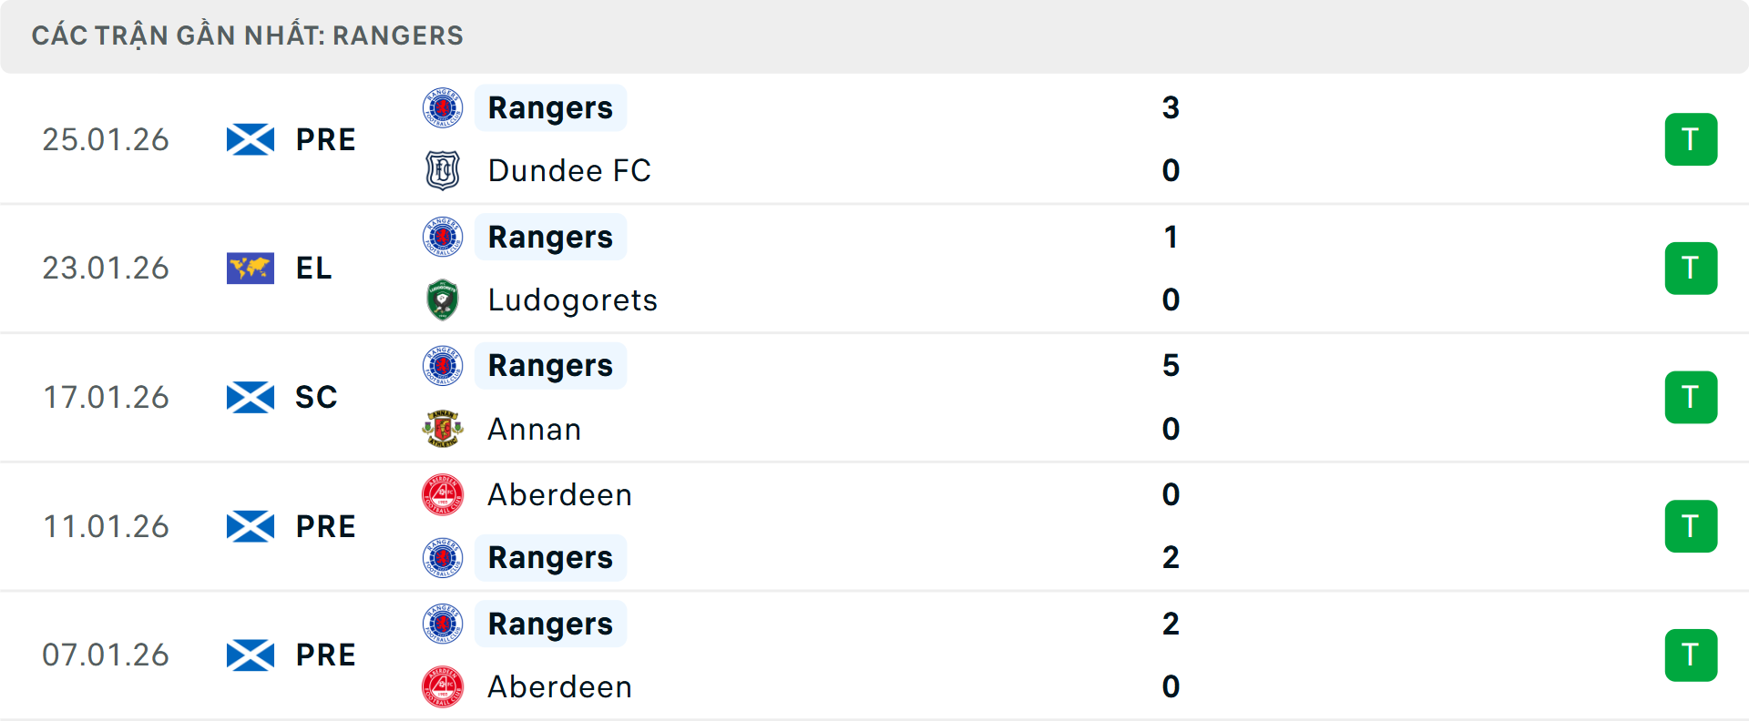This screenshot has height=721, width=1749.
Task: Click the Ludogorets club badge
Action: pyautogui.click(x=443, y=300)
